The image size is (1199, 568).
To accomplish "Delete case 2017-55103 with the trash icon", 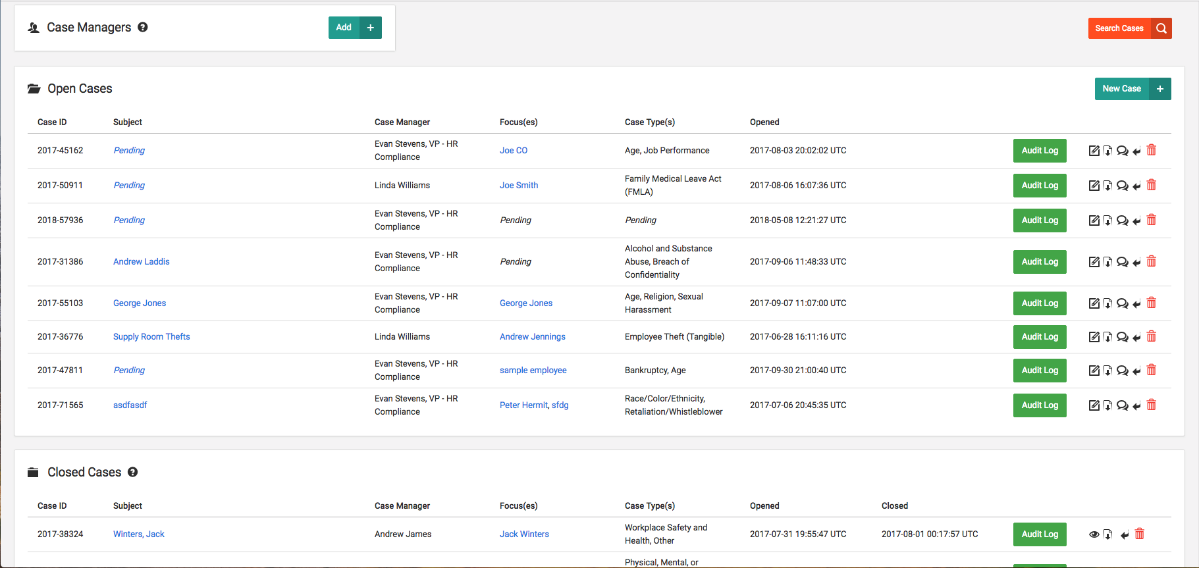I will pyautogui.click(x=1151, y=303).
